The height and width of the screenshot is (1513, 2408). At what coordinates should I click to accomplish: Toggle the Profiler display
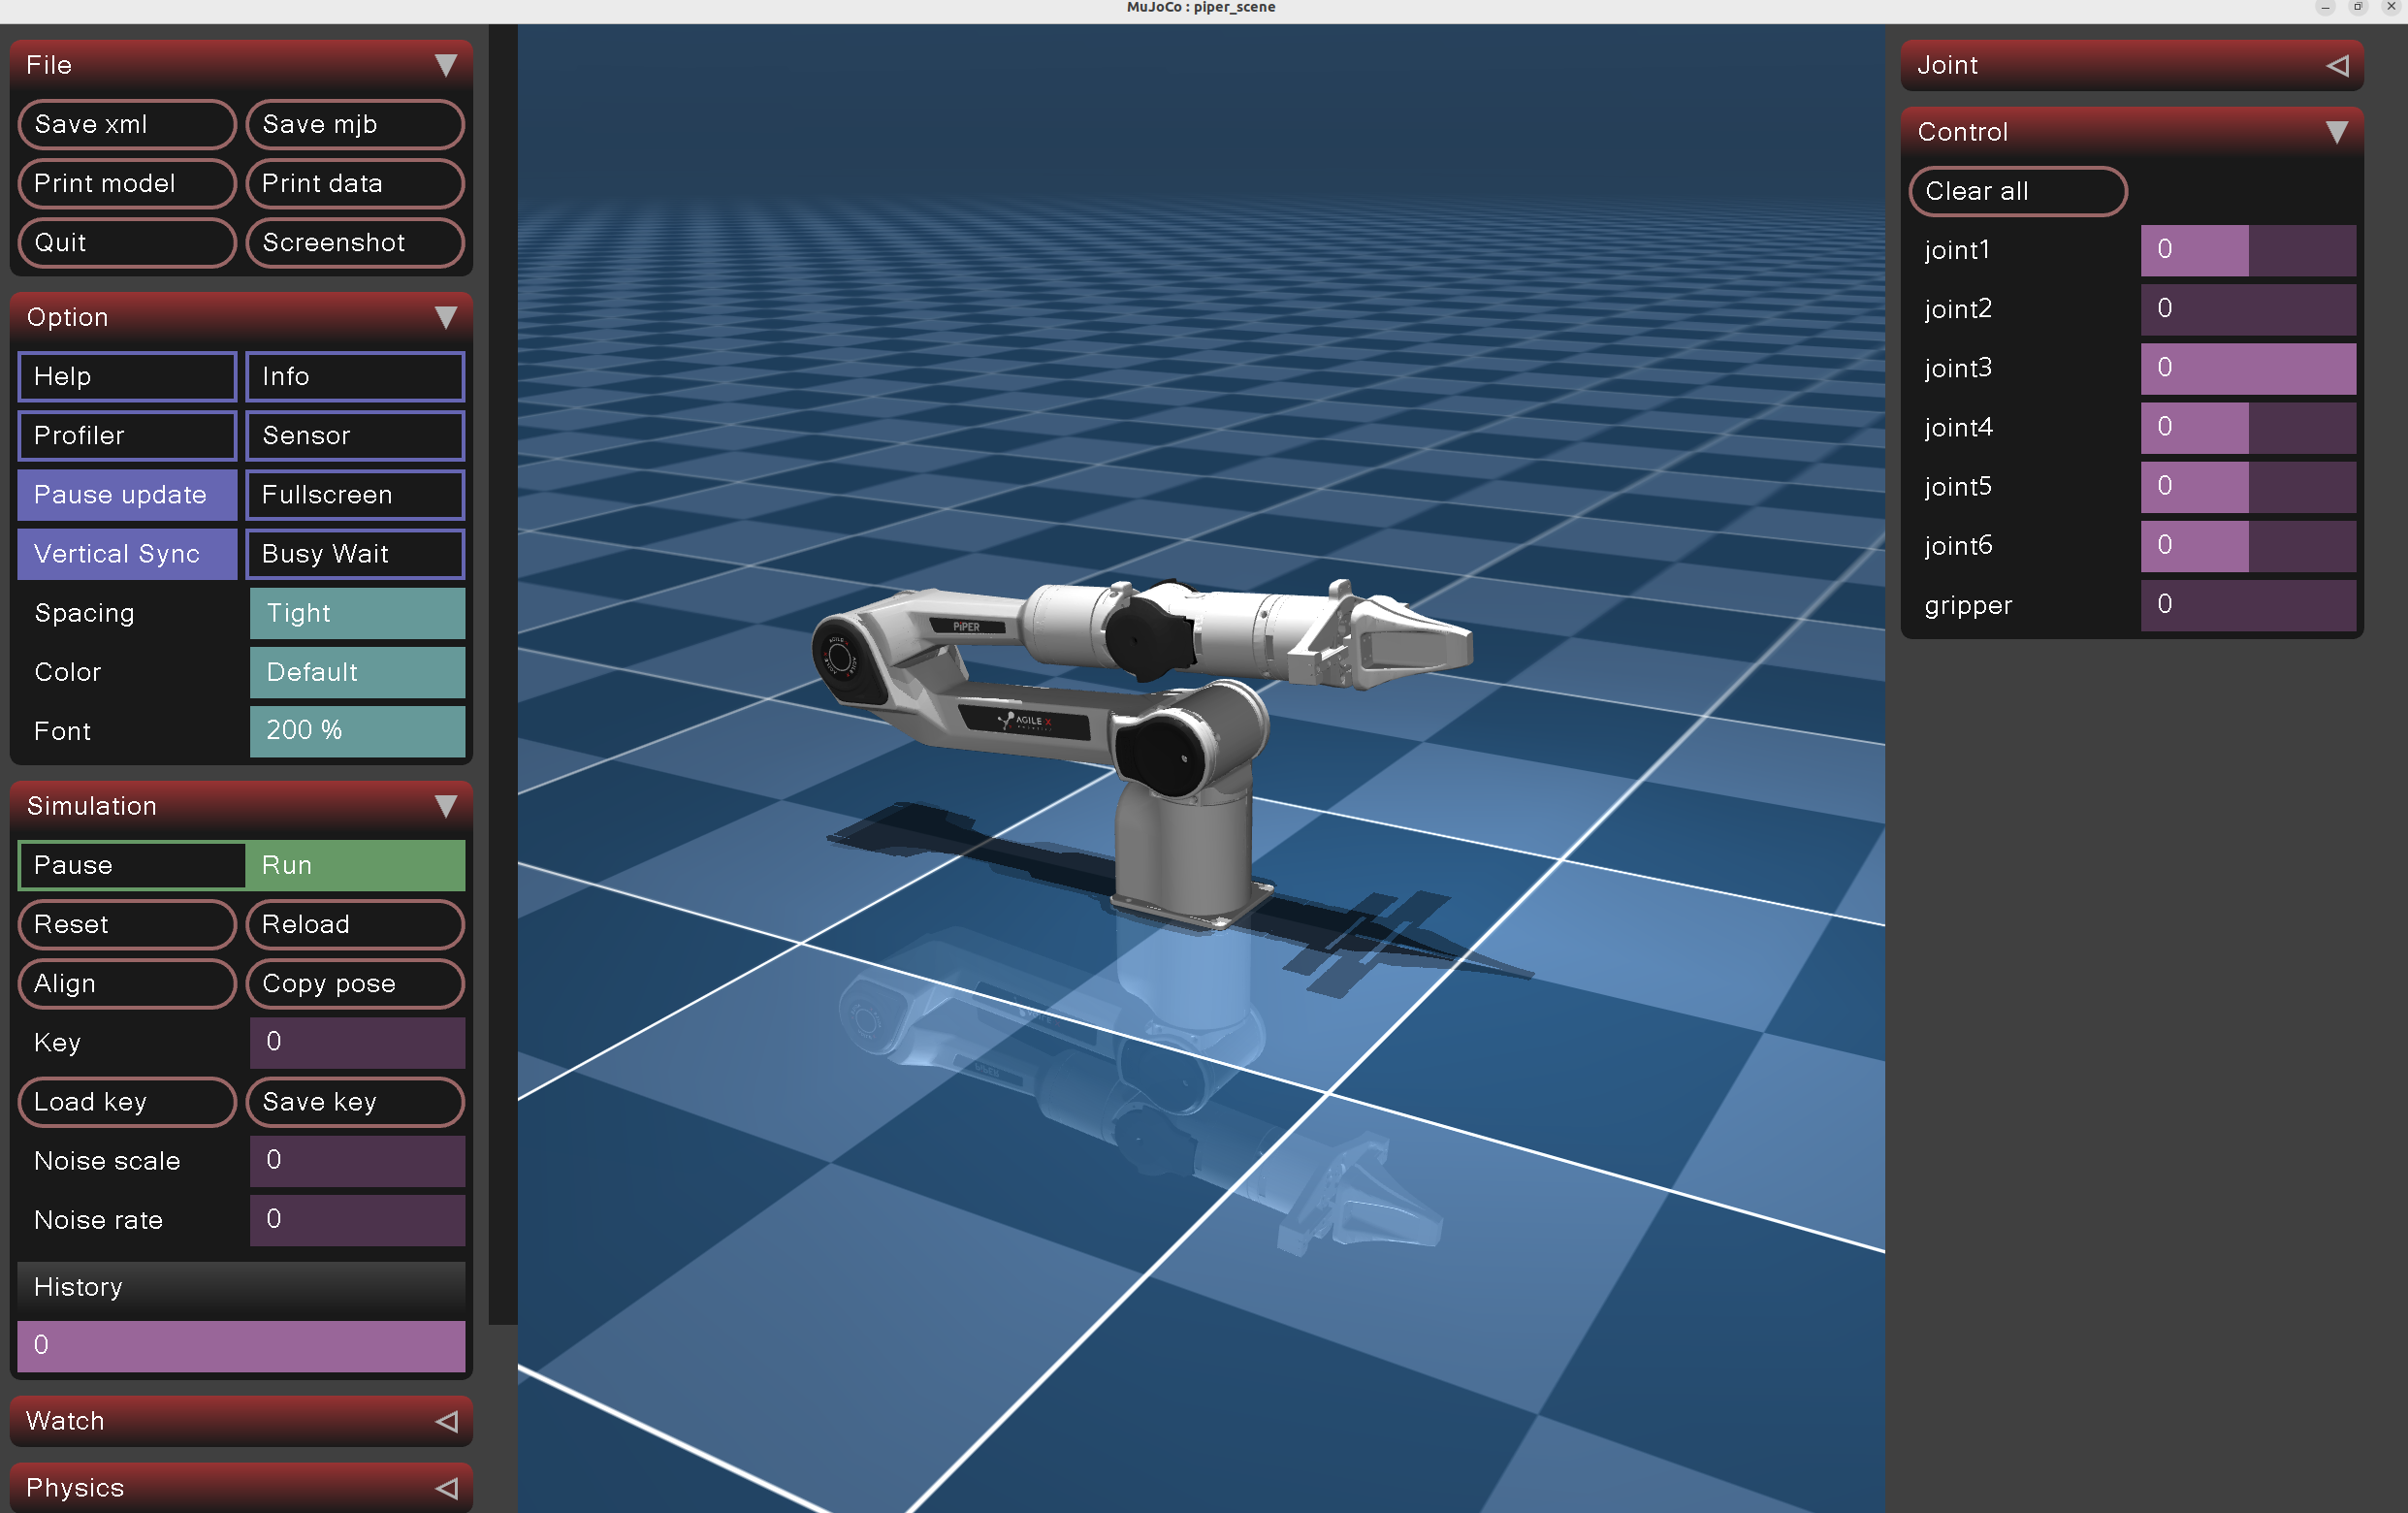(127, 435)
